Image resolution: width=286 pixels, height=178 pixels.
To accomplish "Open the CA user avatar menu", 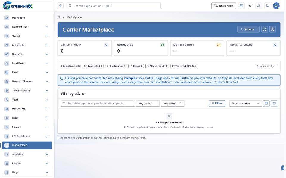I will click(276, 6).
